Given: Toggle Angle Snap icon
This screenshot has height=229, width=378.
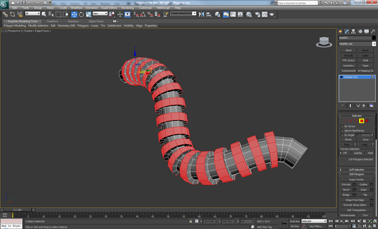Looking at the screenshot, I should click(143, 14).
